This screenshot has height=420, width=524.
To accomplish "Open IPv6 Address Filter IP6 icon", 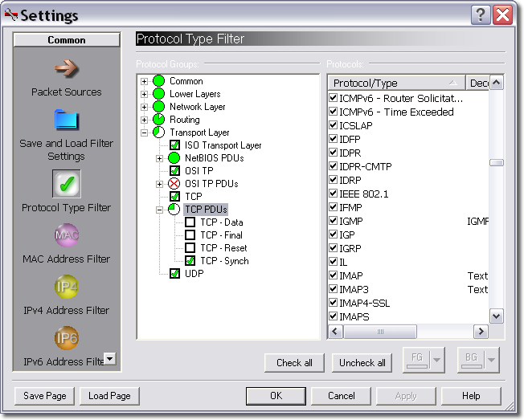I will tap(67, 338).
